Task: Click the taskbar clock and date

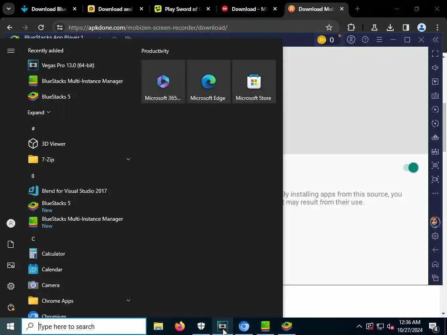Action: click(x=409, y=326)
